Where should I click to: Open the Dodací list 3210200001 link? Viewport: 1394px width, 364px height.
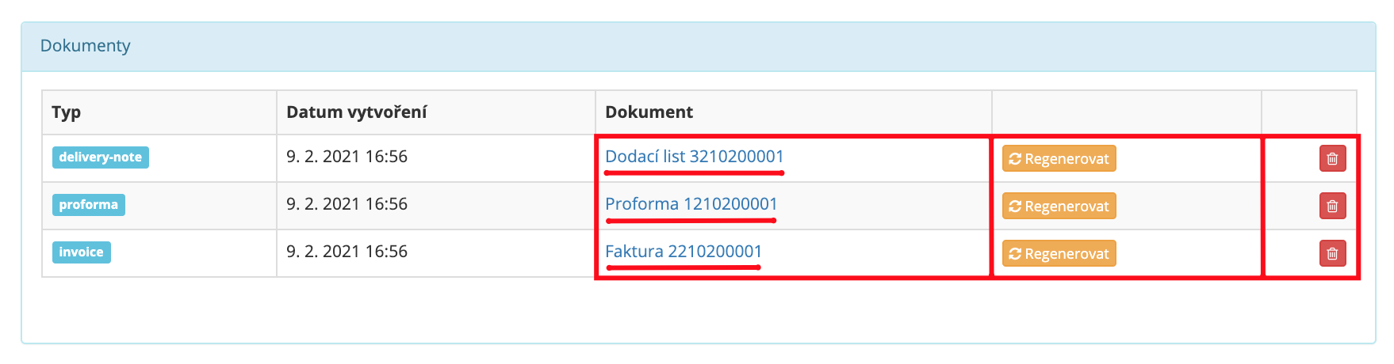coord(694,157)
